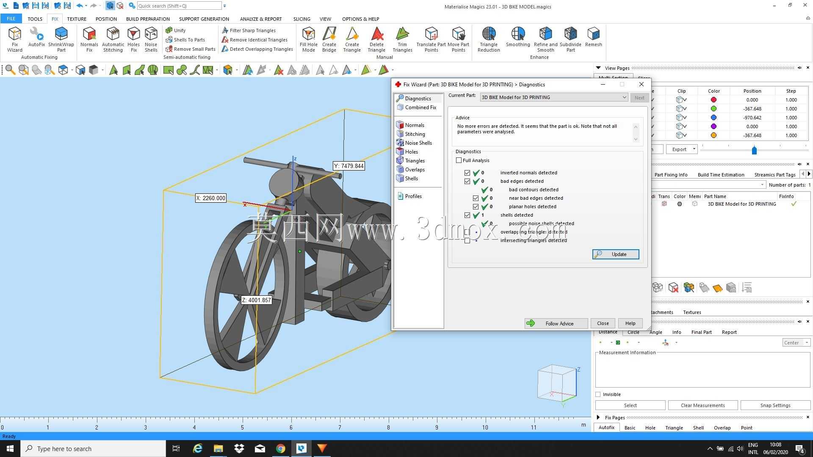This screenshot has width=813, height=457.
Task: Open Snap Settings
Action: pos(775,405)
